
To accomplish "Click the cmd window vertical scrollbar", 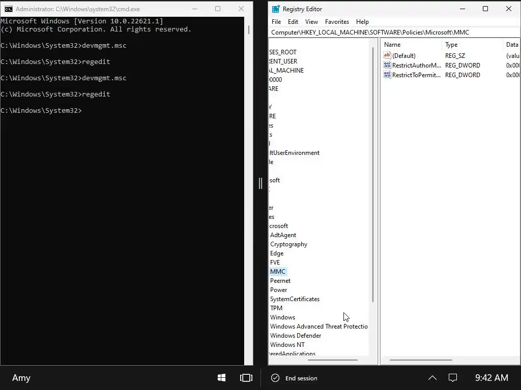I will (248, 29).
